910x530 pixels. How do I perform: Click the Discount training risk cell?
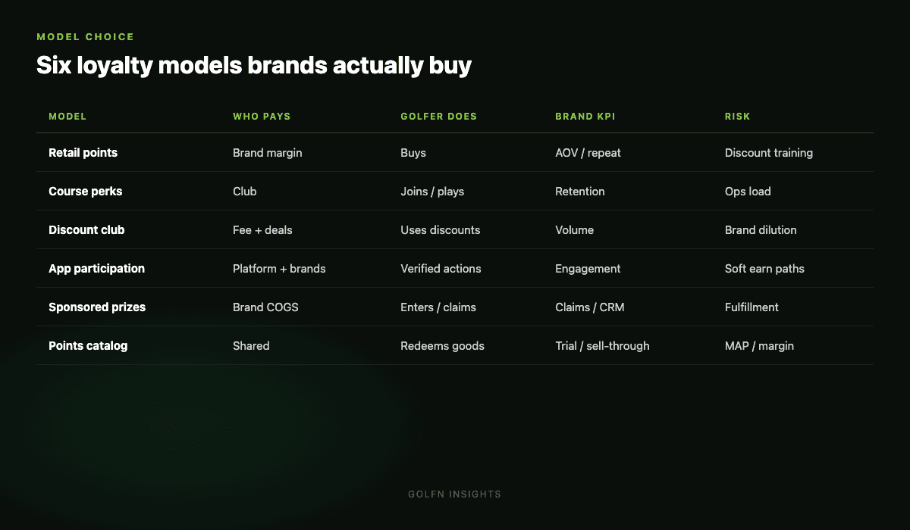[769, 153]
